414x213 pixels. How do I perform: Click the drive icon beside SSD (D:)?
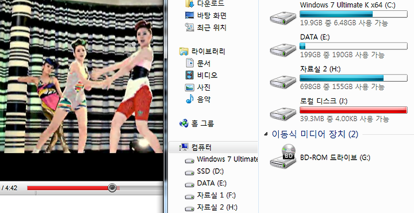(190, 173)
